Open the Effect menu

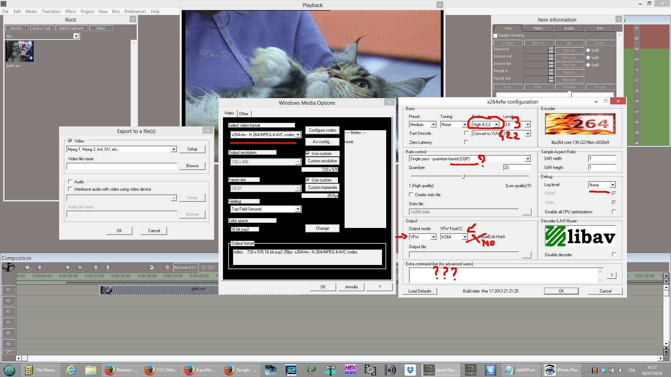click(70, 12)
